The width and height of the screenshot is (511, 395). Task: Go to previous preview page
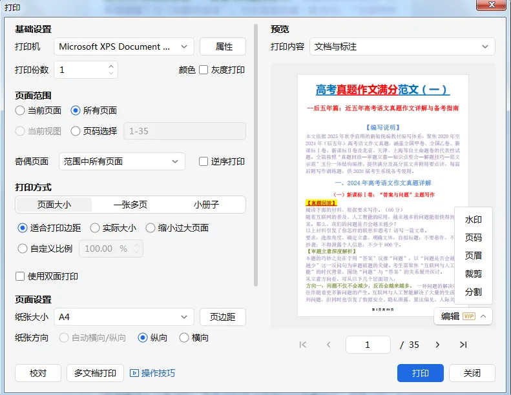pyautogui.click(x=328, y=345)
